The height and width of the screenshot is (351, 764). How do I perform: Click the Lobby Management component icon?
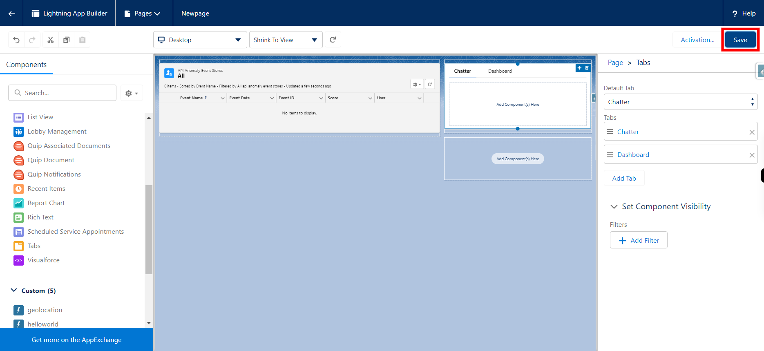click(18, 132)
